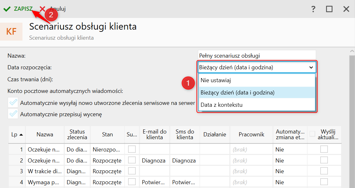The width and height of the screenshot is (355, 188).
Task: Toggle automatic sending of service orders checkbox
Action: [x=13, y=103]
